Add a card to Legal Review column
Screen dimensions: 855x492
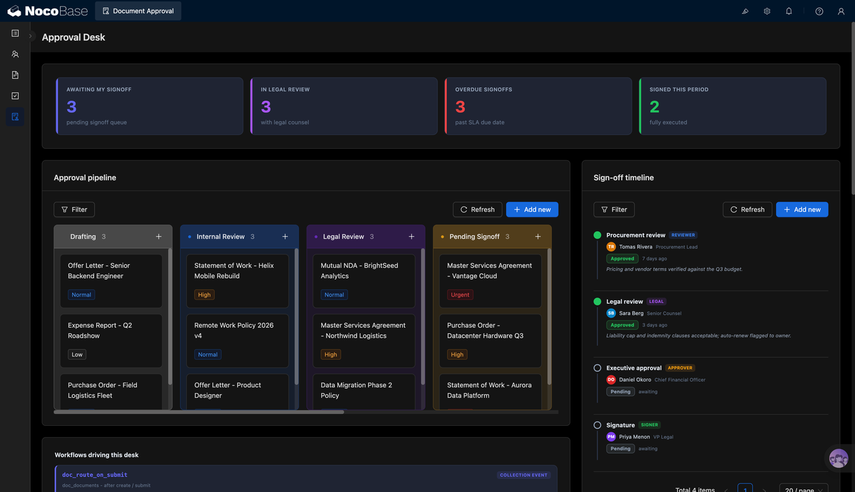pos(411,236)
